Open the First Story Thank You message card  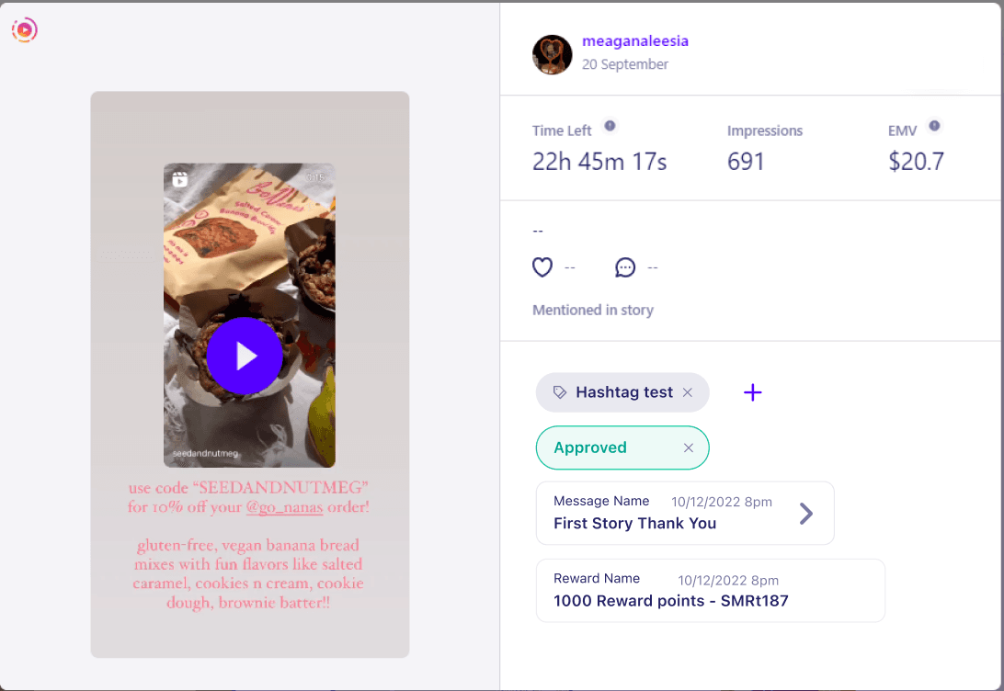click(x=685, y=513)
